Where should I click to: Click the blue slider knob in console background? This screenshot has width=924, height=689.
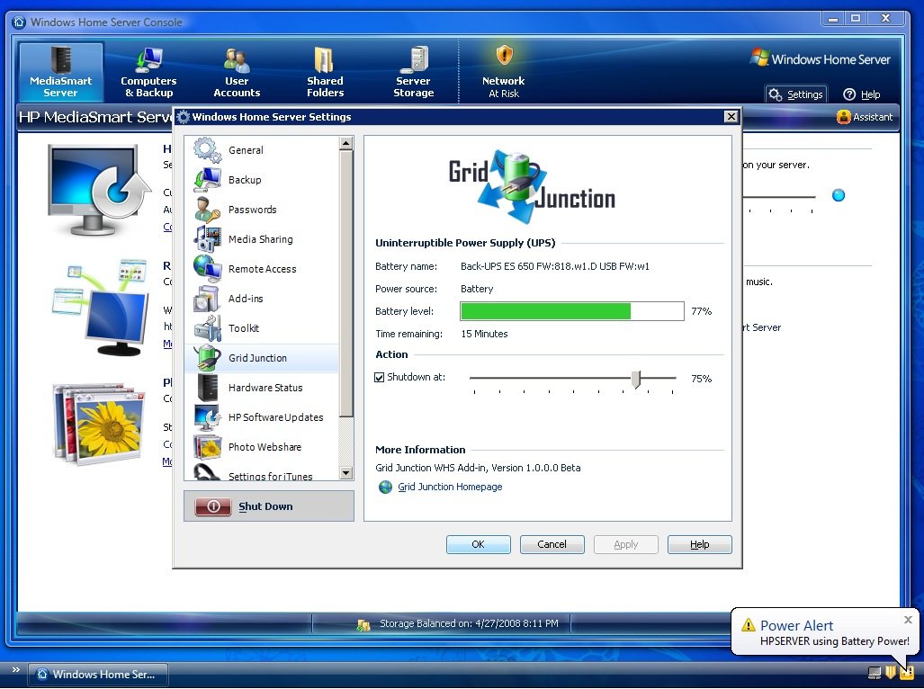(x=838, y=195)
